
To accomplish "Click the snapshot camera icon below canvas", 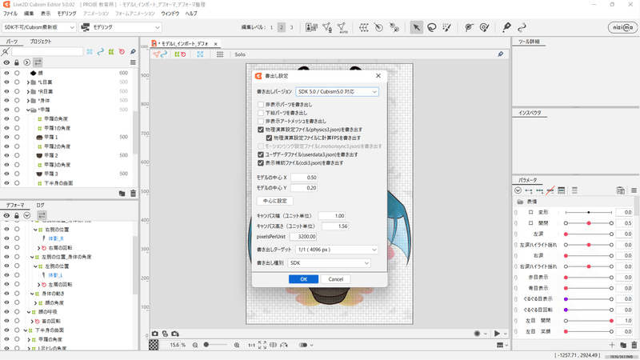I will [155, 334].
